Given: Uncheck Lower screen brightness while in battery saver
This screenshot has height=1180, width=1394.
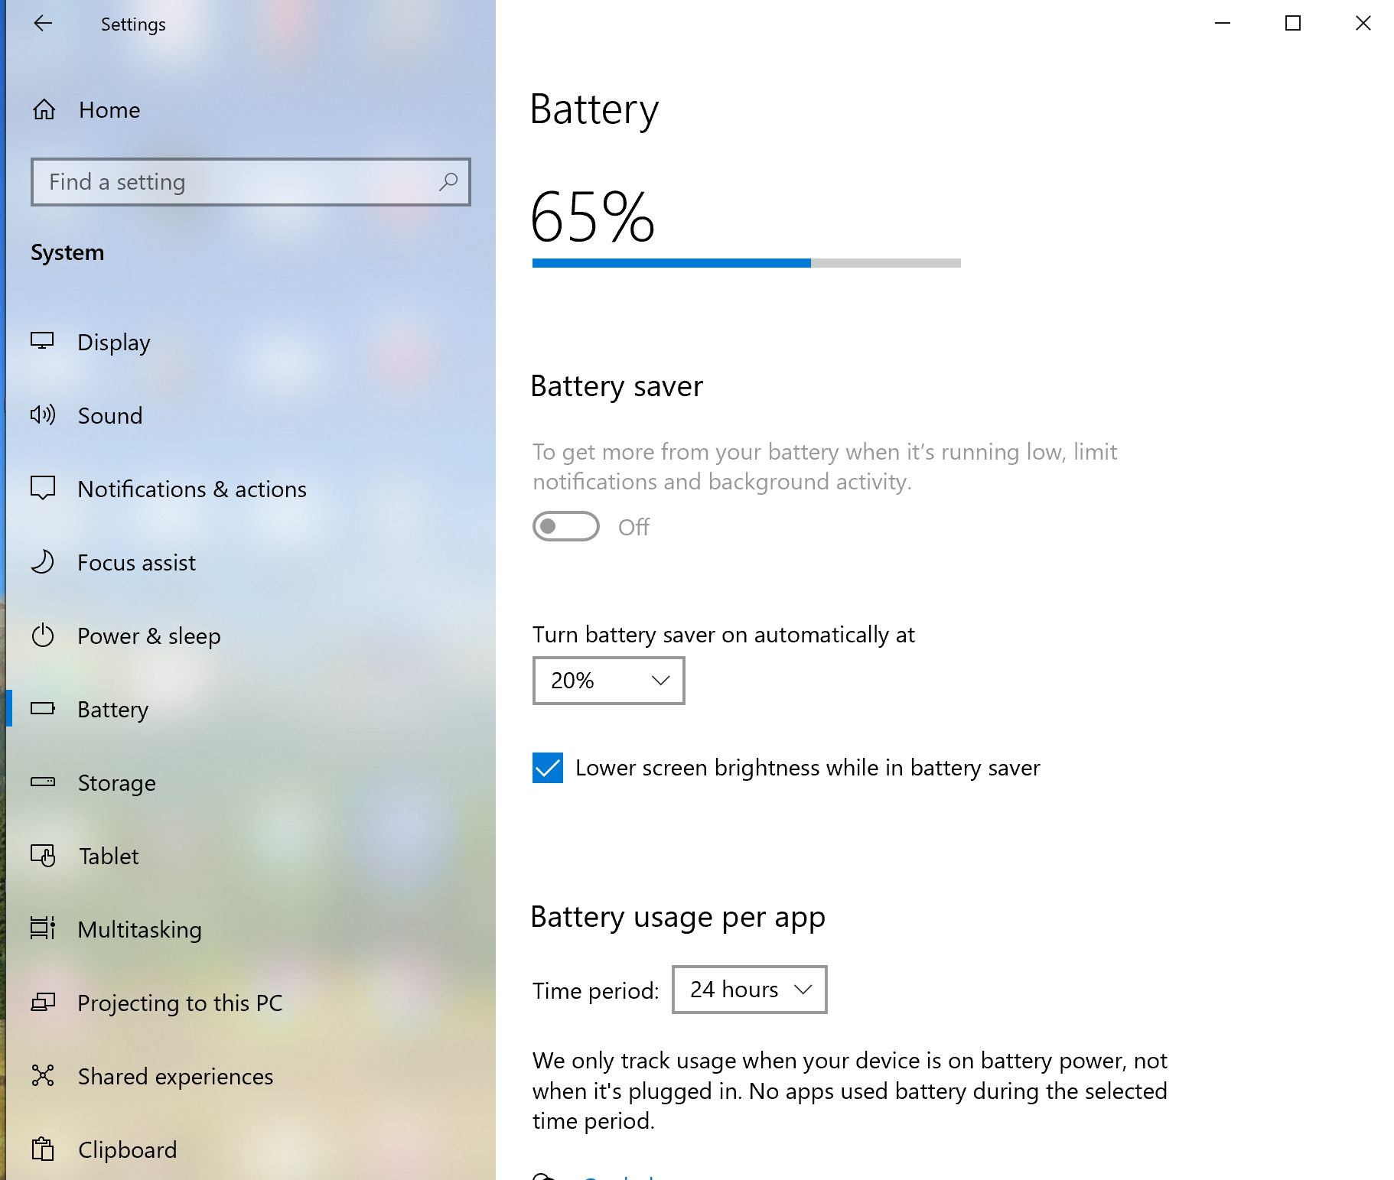Looking at the screenshot, I should click(x=548, y=768).
